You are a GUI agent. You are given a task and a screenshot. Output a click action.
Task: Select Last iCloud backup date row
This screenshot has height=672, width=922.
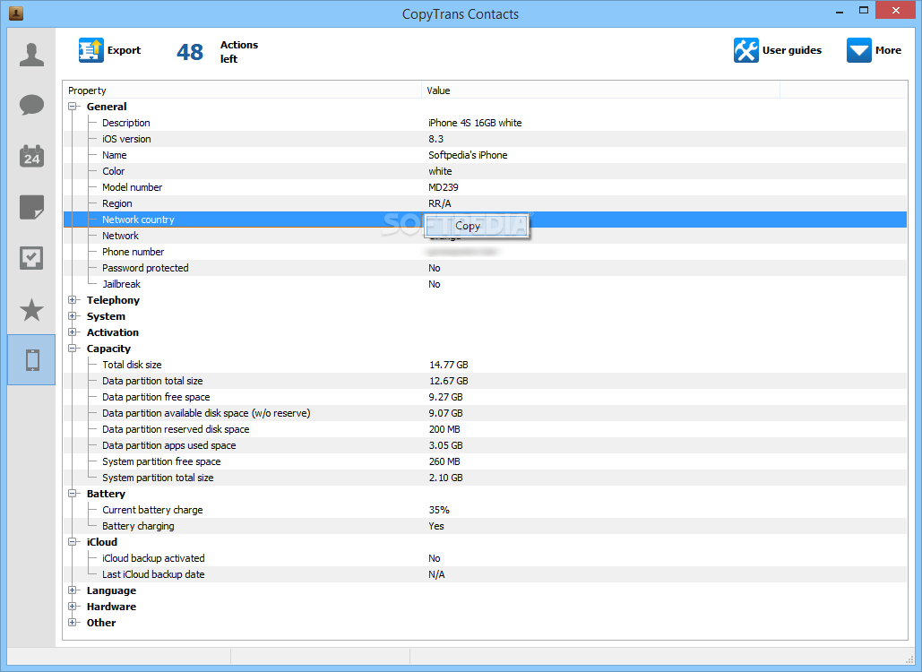point(485,574)
